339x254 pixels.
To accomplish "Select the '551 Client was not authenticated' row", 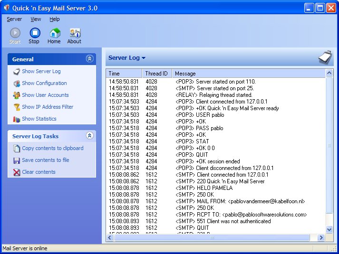I will [x=215, y=221].
